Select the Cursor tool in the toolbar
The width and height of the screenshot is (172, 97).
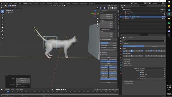tap(2, 15)
